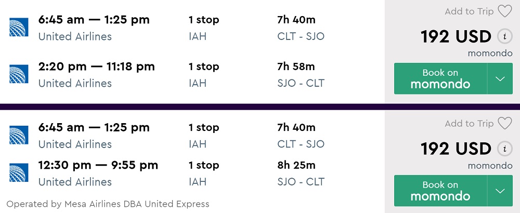Click the first result's 192 USD price
The image size is (520, 213).
(456, 36)
